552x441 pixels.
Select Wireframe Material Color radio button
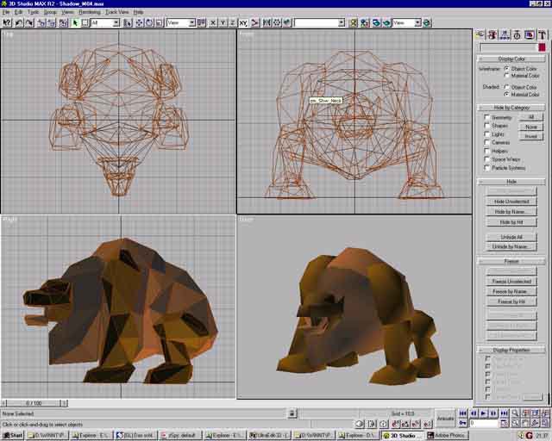pyautogui.click(x=507, y=75)
